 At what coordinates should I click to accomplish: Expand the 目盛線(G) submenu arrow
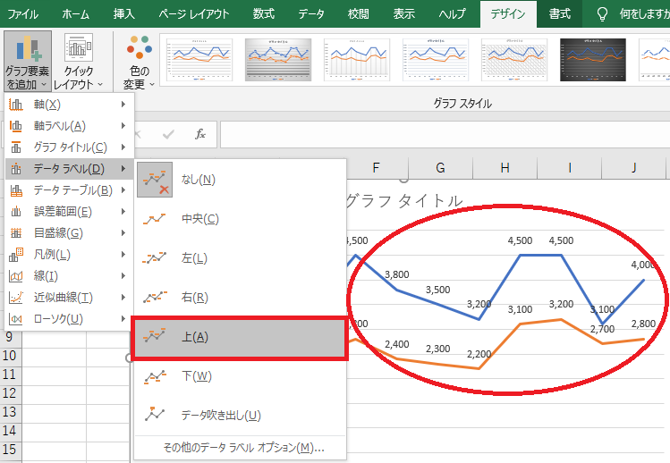pyautogui.click(x=123, y=232)
